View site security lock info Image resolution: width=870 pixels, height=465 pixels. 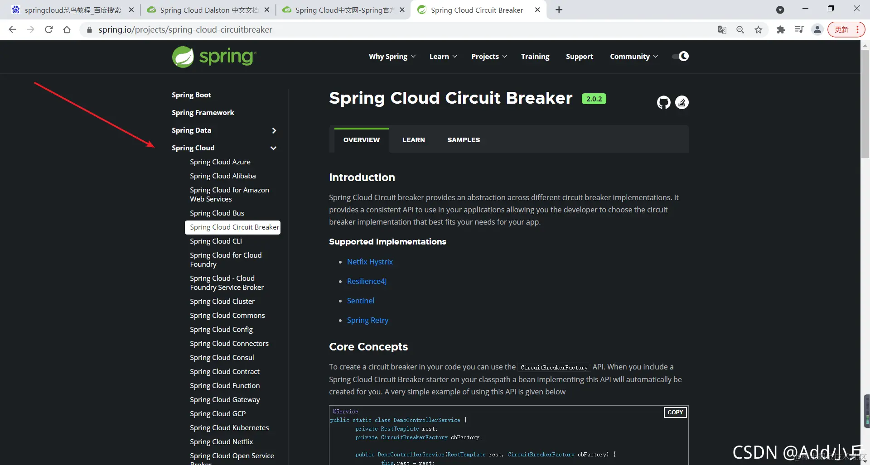(89, 30)
